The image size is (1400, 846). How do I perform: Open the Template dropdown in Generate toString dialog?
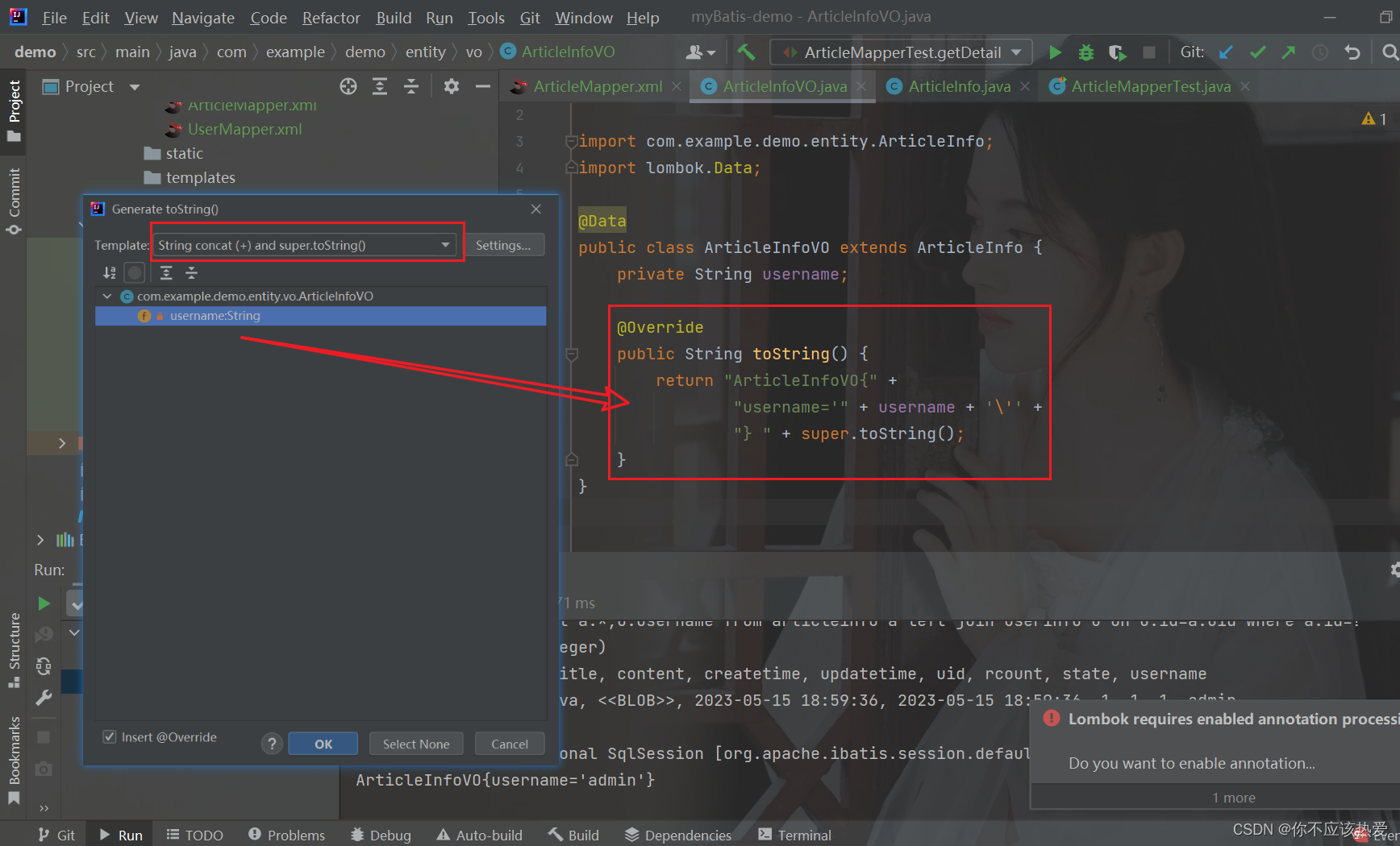tap(444, 245)
